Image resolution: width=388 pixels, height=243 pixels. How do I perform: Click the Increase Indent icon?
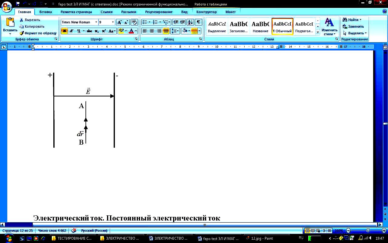[182, 22]
